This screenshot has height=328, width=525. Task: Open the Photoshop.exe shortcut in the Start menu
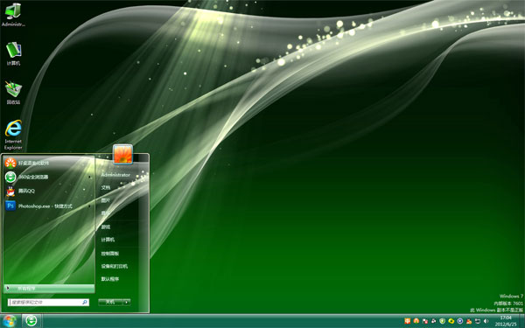pyautogui.click(x=49, y=206)
